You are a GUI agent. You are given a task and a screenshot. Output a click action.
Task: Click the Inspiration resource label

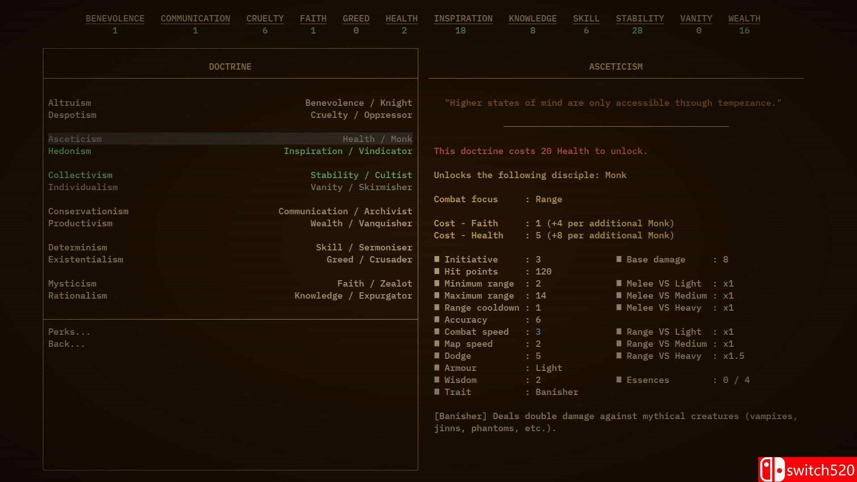tap(463, 19)
